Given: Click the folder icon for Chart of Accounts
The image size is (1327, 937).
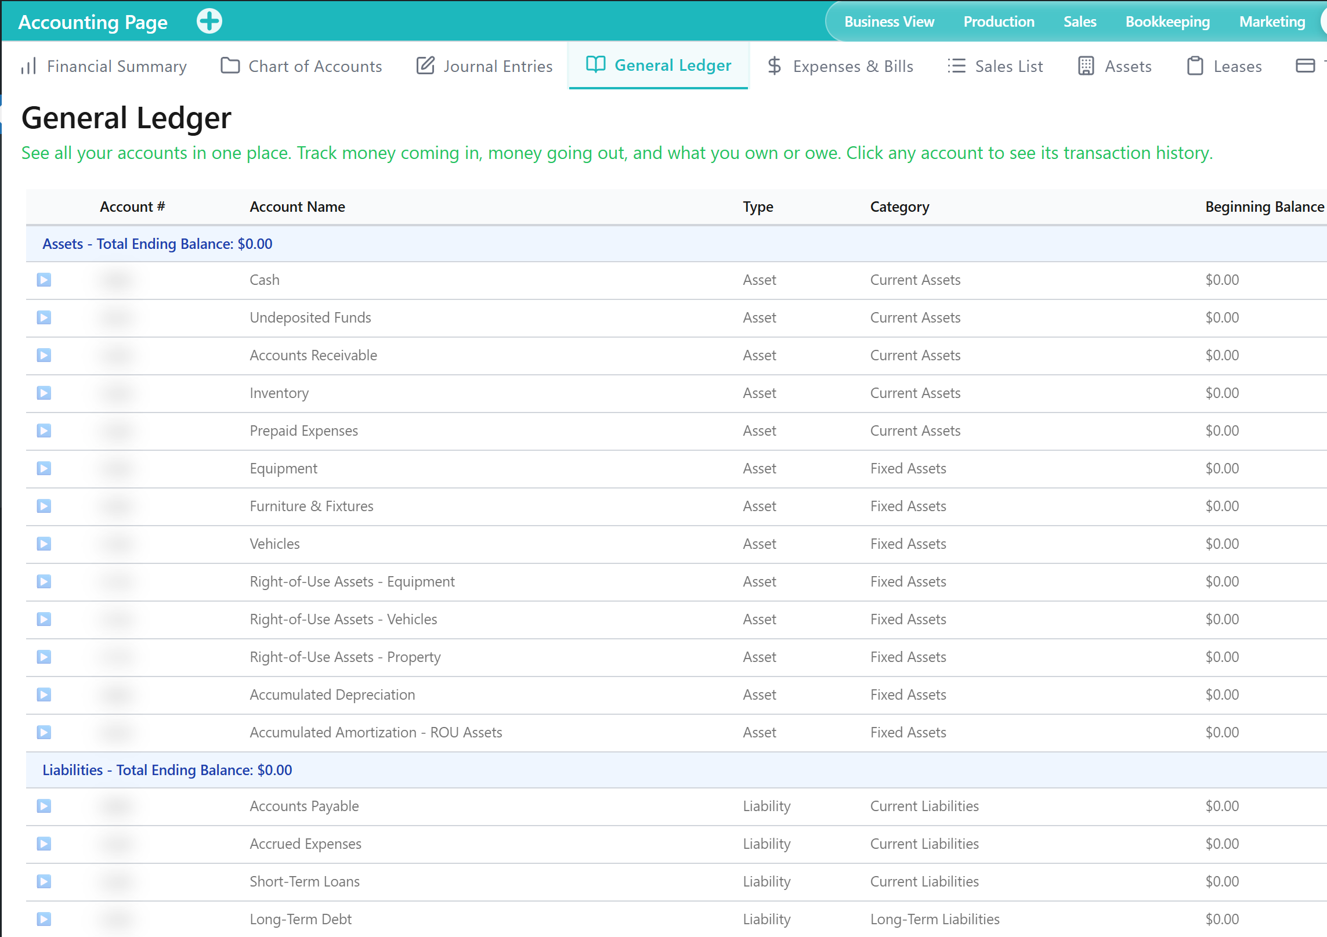Looking at the screenshot, I should point(230,66).
